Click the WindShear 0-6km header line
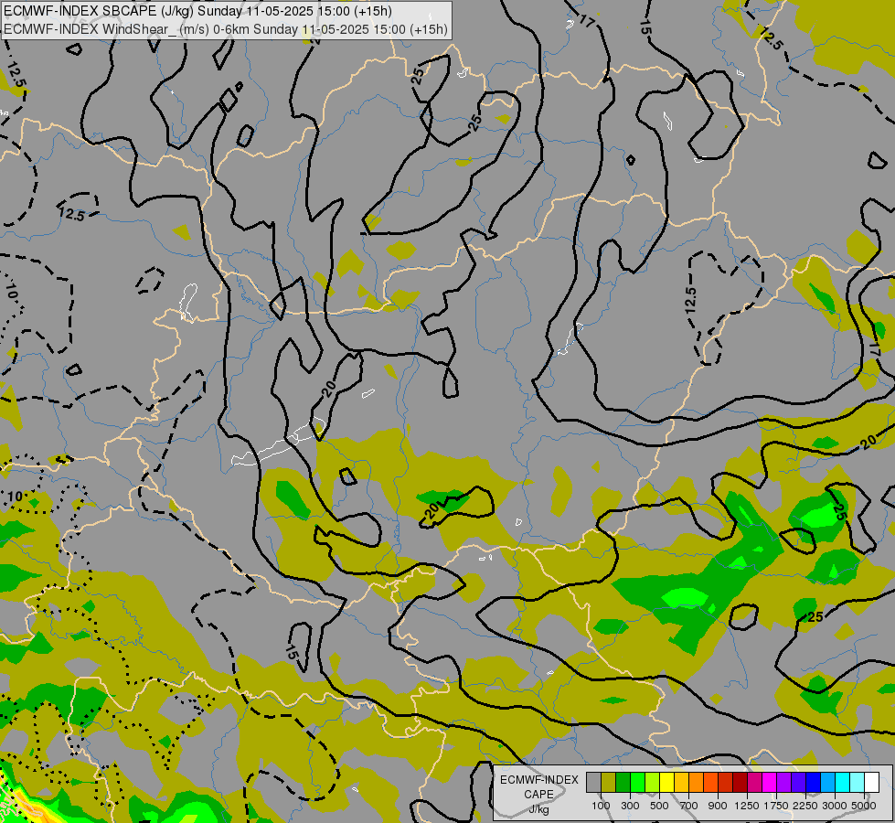The width and height of the screenshot is (895, 823). pos(226,29)
